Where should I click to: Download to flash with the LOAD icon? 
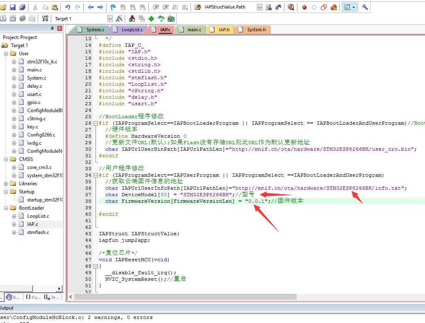pyautogui.click(x=45, y=18)
